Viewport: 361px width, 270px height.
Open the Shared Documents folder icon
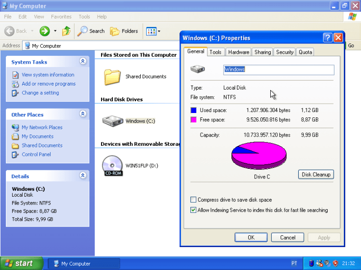point(112,77)
